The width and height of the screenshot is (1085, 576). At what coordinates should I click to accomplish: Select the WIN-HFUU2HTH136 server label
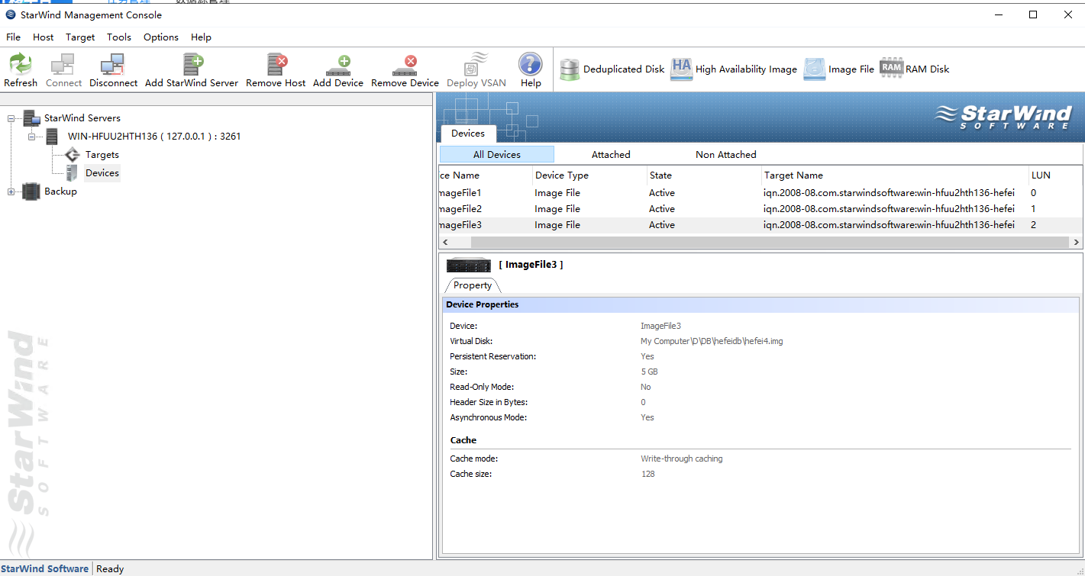[154, 137]
